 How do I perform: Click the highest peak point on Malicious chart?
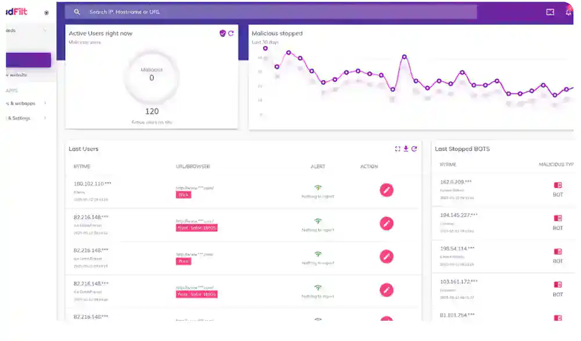pyautogui.click(x=266, y=48)
